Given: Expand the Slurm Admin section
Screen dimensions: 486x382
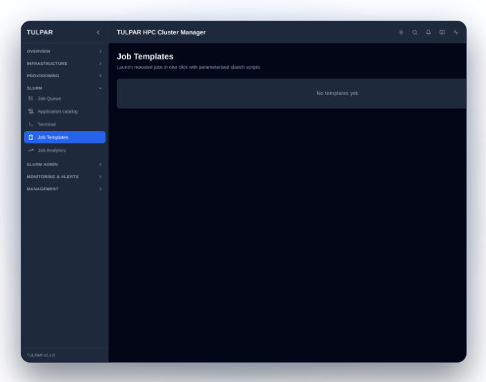Looking at the screenshot, I should click(64, 164).
